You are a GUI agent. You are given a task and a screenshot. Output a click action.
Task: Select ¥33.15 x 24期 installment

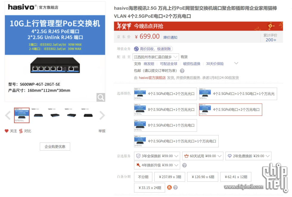coord(150,188)
